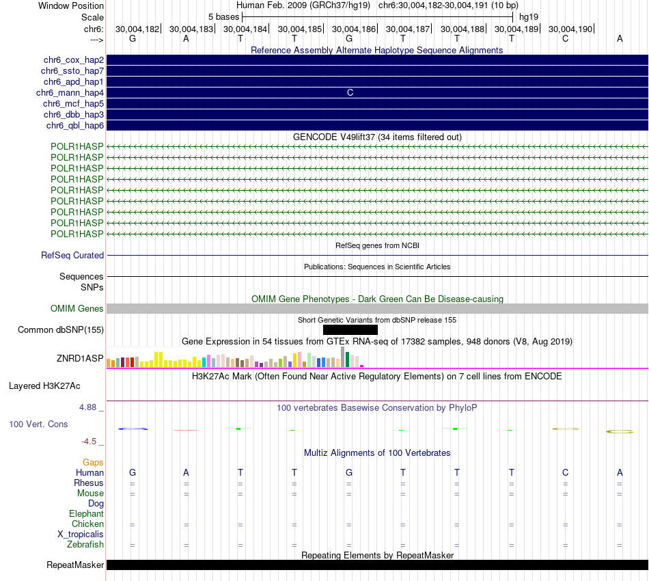Click the blue PhyloP conservation mark under G

(x=133, y=429)
